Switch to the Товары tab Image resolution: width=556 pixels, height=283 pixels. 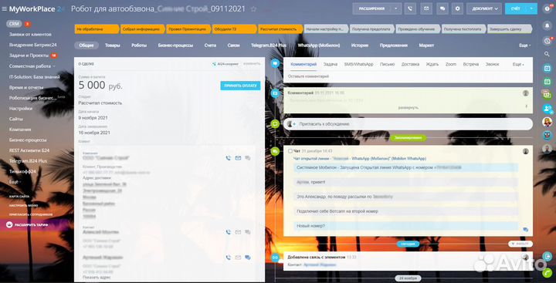113,45
